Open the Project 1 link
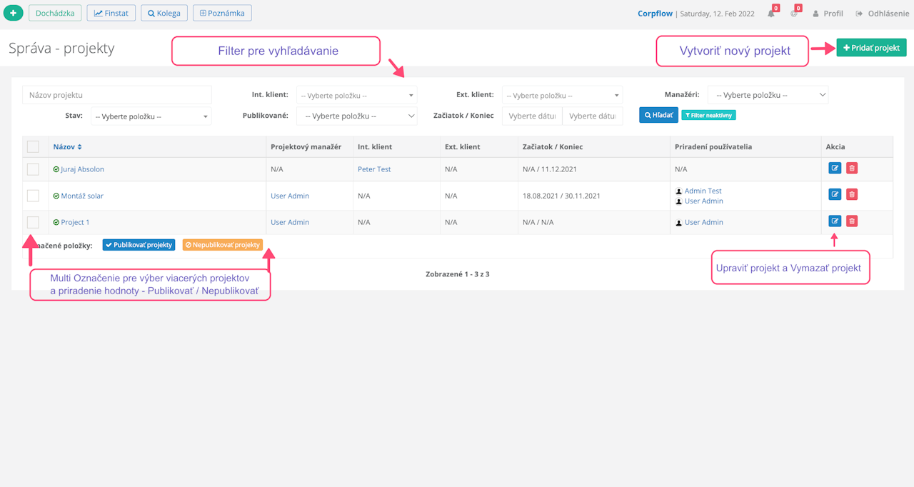 [x=75, y=222]
